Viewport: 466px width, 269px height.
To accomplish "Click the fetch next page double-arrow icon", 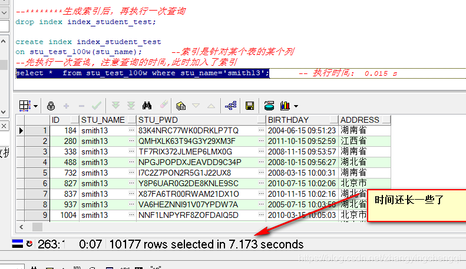I will pyautogui.click(x=115, y=106).
